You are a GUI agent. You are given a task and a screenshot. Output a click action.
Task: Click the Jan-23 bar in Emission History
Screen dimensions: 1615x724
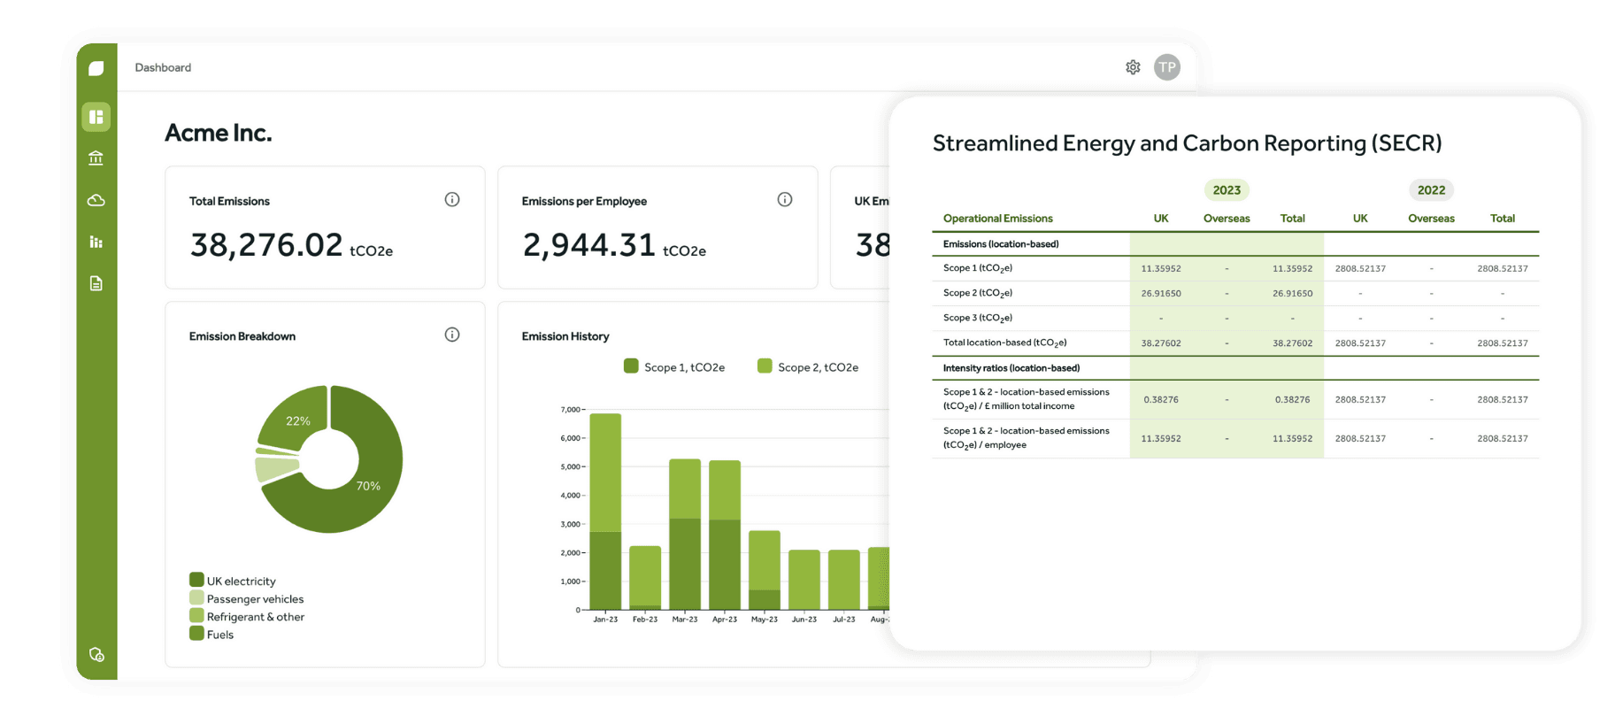(605, 512)
